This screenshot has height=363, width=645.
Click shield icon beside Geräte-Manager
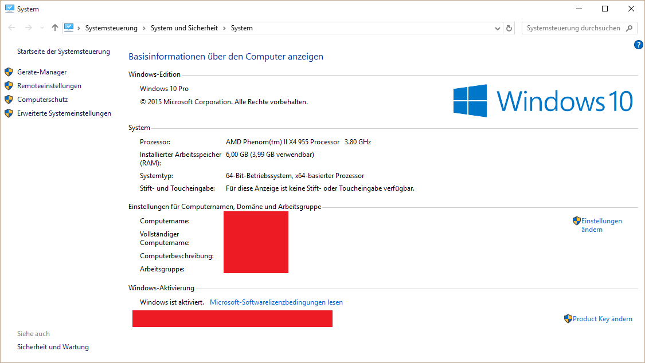[x=9, y=72]
